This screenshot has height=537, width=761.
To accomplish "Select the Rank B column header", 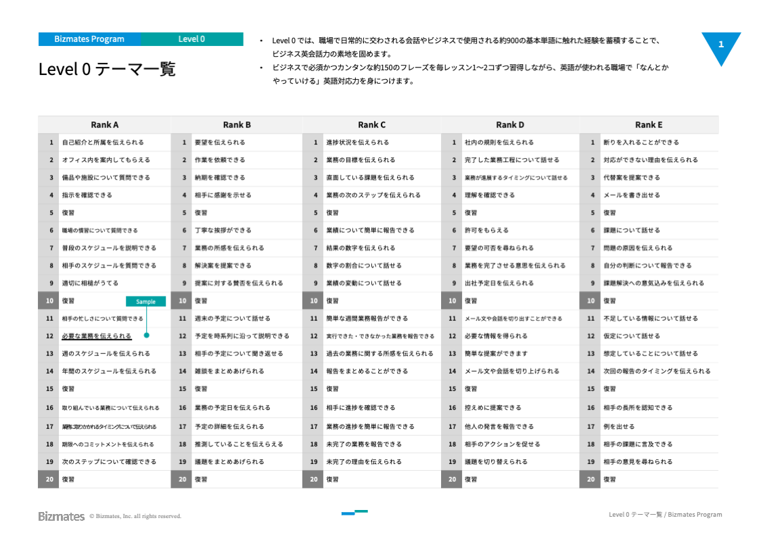I will click(237, 124).
